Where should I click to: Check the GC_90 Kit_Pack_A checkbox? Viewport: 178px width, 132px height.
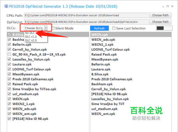click(x=9, y=54)
